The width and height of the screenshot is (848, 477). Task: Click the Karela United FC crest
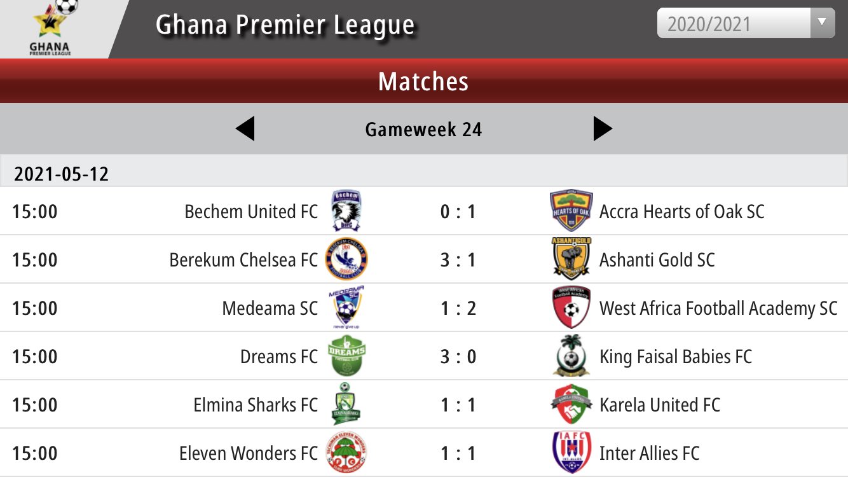point(571,404)
